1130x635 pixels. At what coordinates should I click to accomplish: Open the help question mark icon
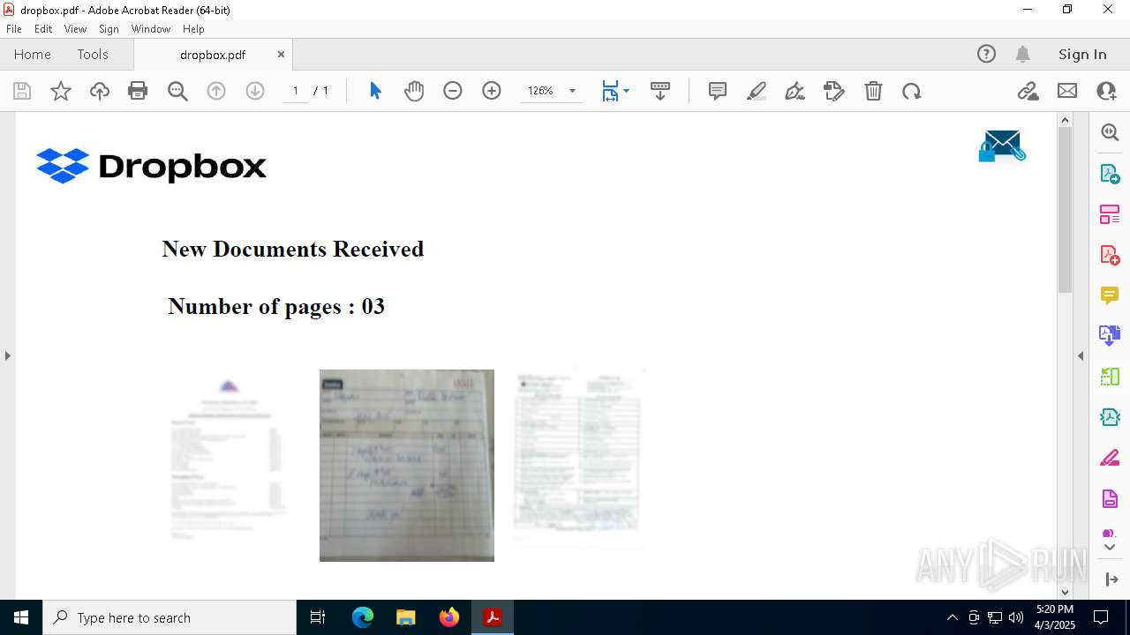click(x=986, y=55)
